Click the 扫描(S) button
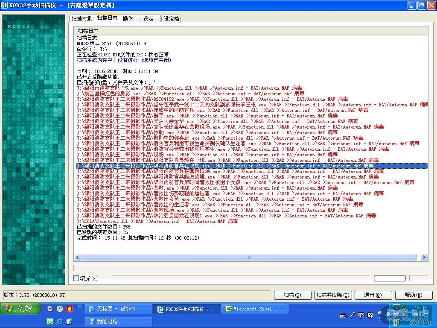Image resolution: width=437 pixels, height=328 pixels. 292,295
